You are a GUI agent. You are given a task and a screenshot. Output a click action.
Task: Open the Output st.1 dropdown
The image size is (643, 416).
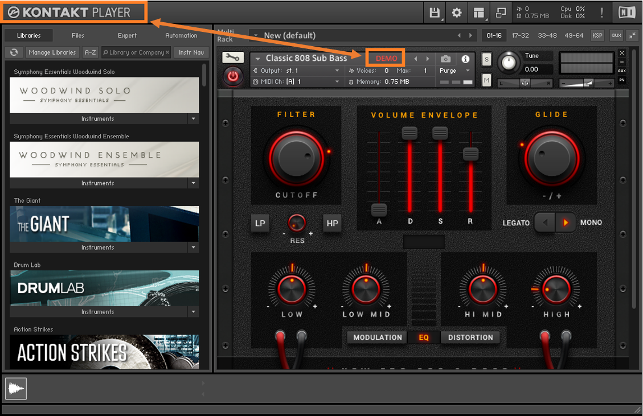[296, 71]
